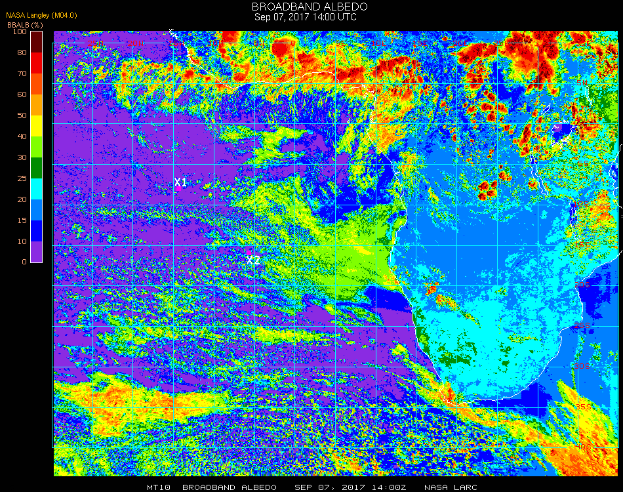Click the 20S latitude label
Screen dimensions: 623x492
(x=582, y=285)
